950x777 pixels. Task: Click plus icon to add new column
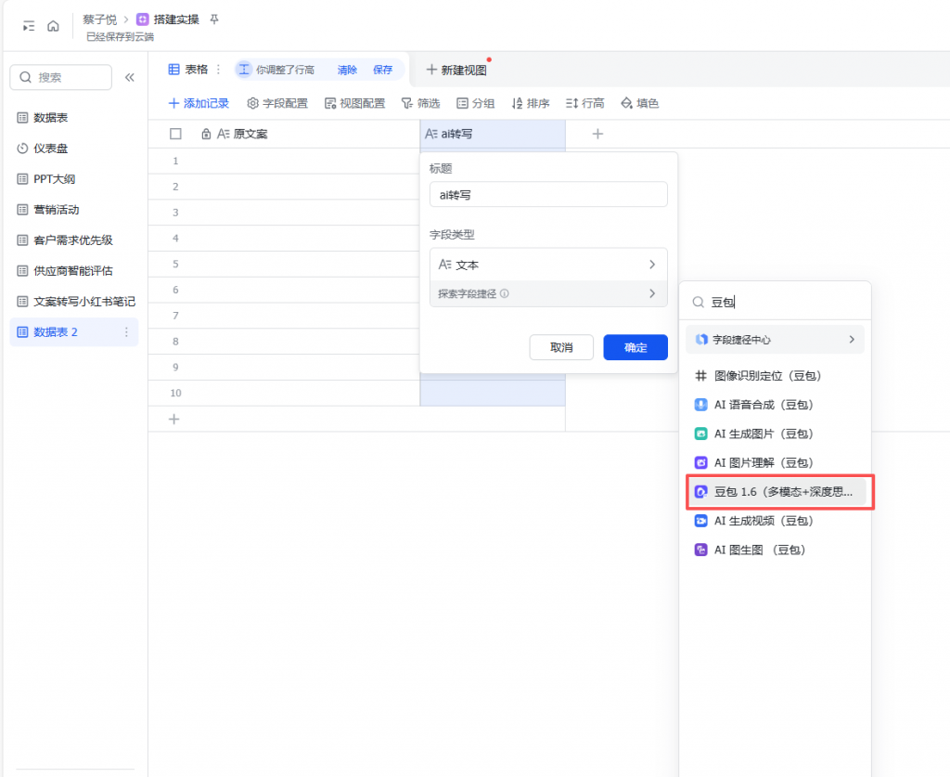(597, 134)
